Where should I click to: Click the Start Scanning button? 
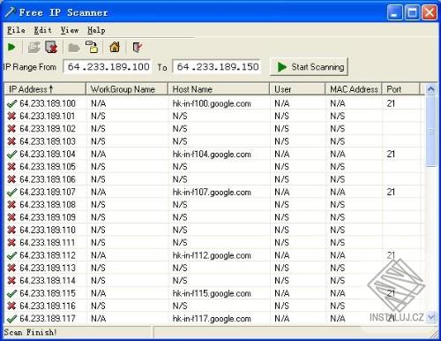point(310,67)
